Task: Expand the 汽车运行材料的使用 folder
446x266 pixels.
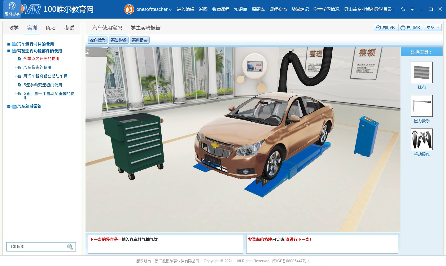Action: coord(9,44)
